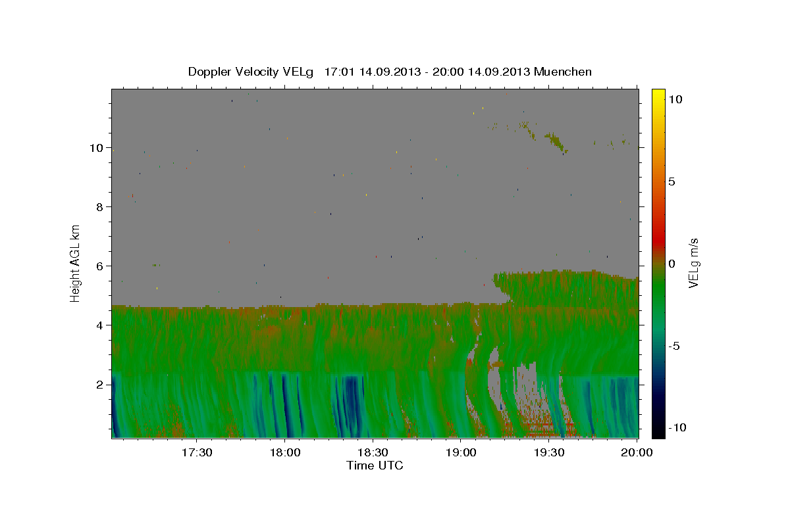The image size is (790, 526).
Task: Click the height axis label 4
Action: click(99, 325)
